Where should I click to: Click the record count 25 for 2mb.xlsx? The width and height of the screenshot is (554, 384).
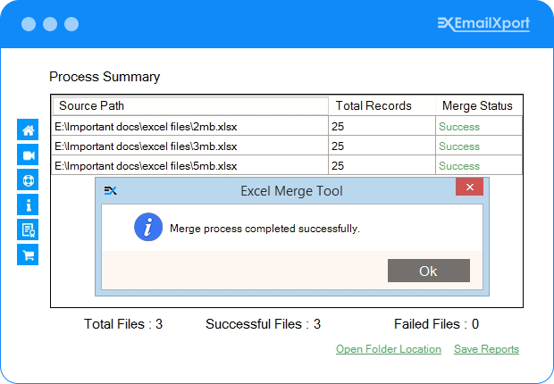pyautogui.click(x=338, y=127)
